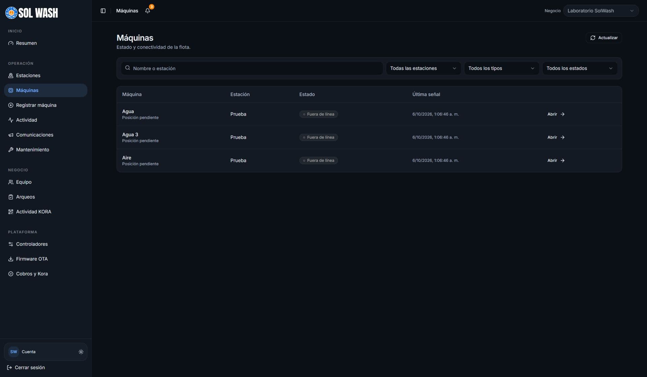Click the Fuera de línea badge for Agua 3
647x377 pixels.
[318, 138]
